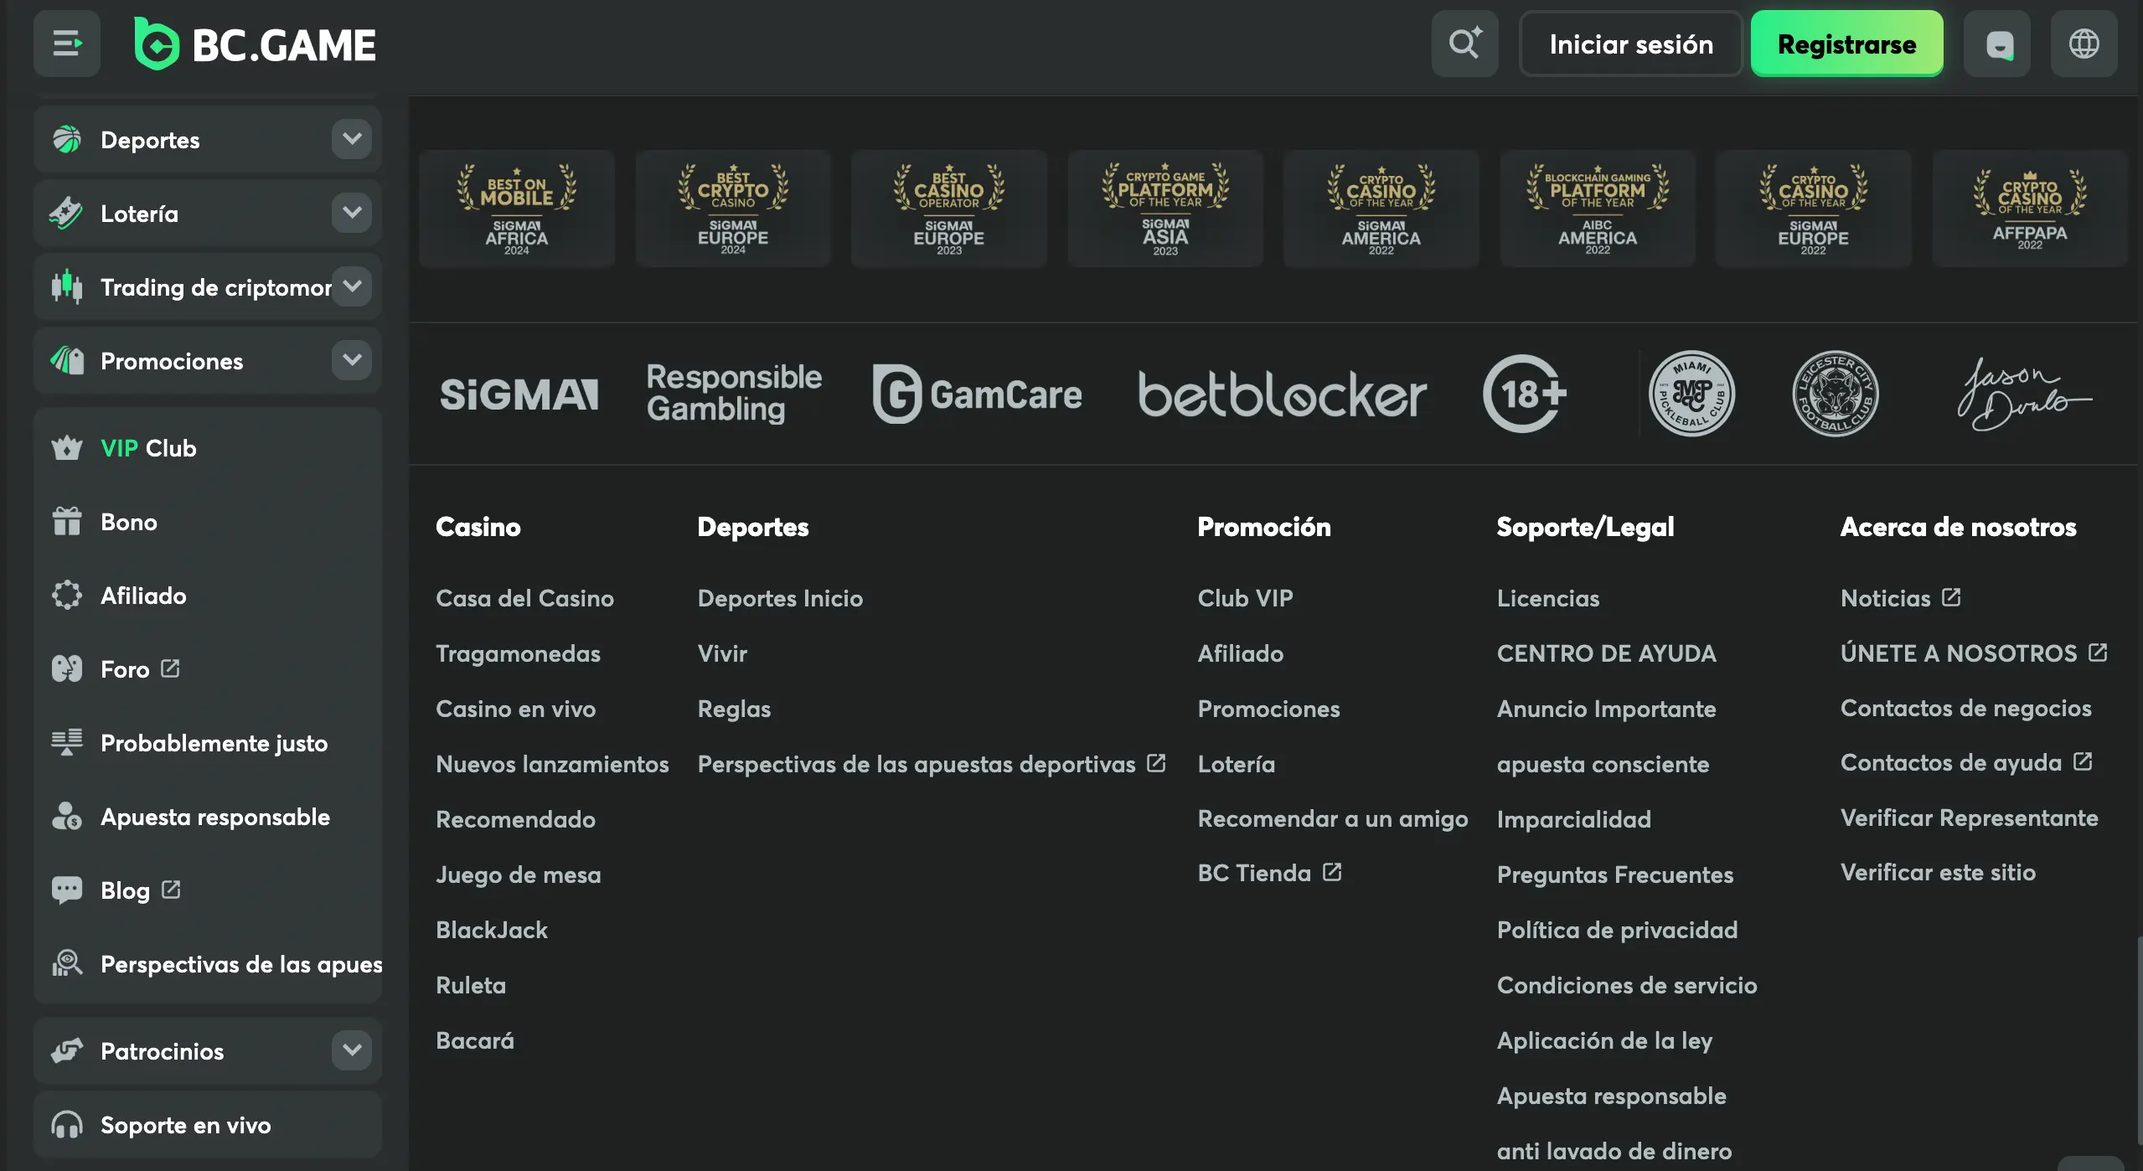
Task: Expand the Promociones sidebar chevron
Action: click(x=352, y=360)
